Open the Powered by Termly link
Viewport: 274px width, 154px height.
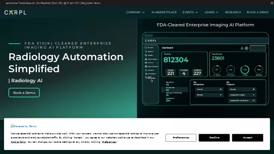(24, 126)
